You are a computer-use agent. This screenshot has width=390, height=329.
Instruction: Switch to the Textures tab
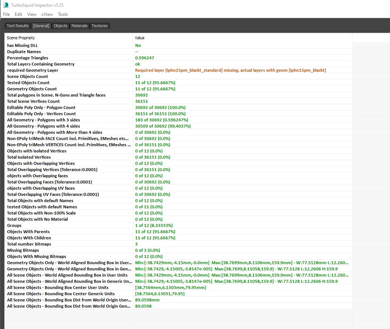click(x=99, y=26)
